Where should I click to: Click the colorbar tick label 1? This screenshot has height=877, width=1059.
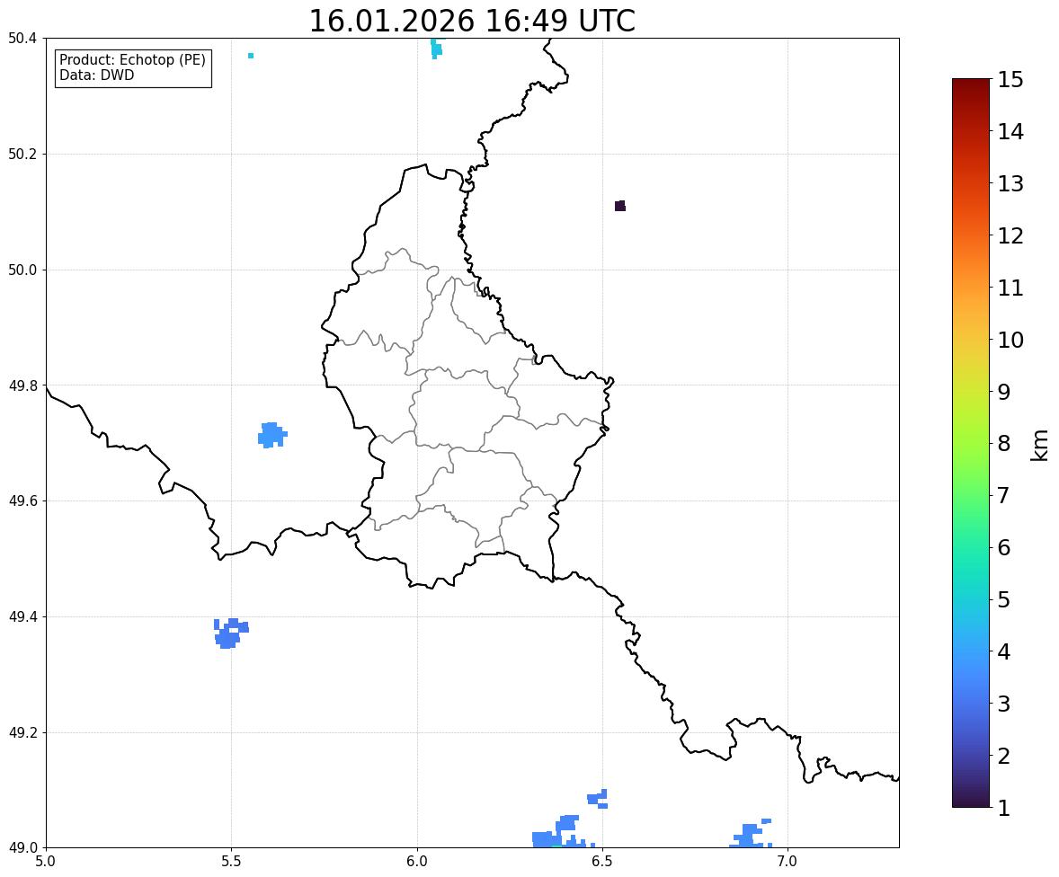coord(1003,808)
